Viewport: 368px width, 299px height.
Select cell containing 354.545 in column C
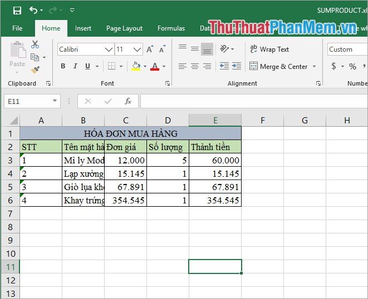tap(126, 200)
